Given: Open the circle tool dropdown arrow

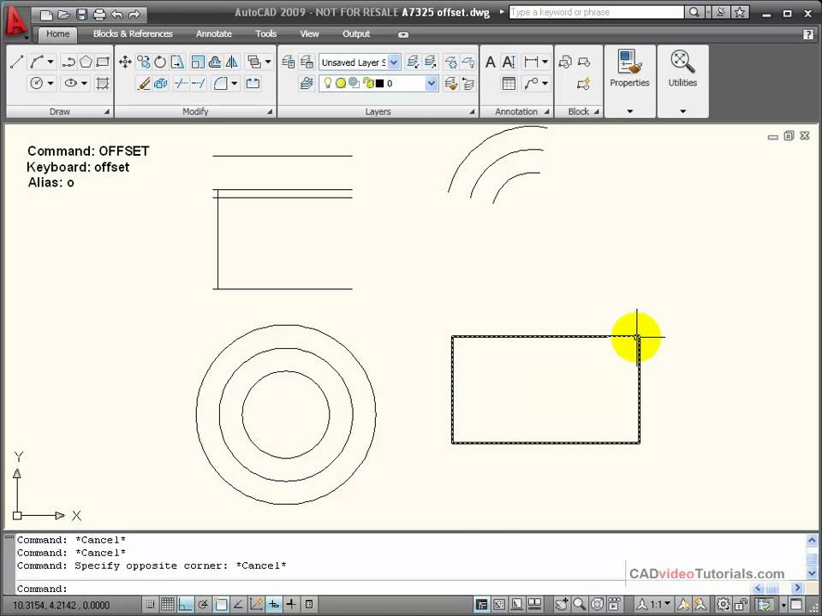Looking at the screenshot, I should tap(51, 83).
